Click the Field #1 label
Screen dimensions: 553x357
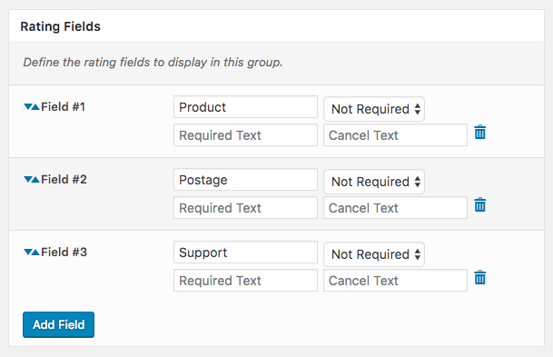pyautogui.click(x=64, y=107)
